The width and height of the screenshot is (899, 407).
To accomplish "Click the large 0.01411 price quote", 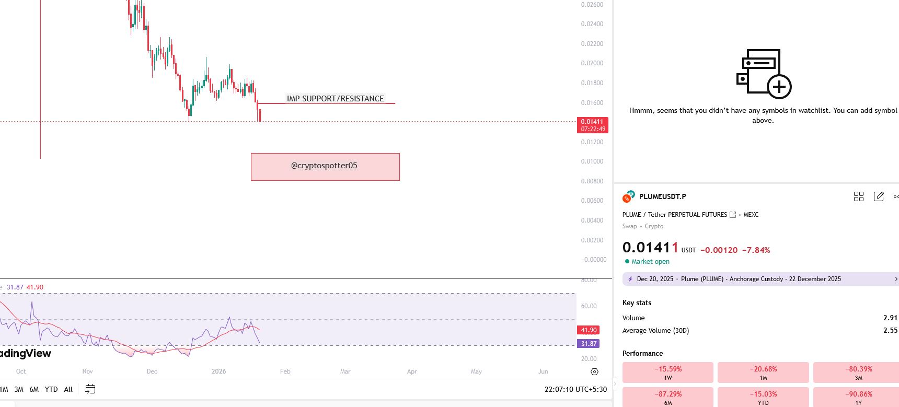I will tap(650, 247).
